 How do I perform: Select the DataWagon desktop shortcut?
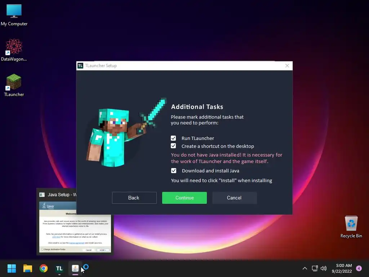[14, 50]
